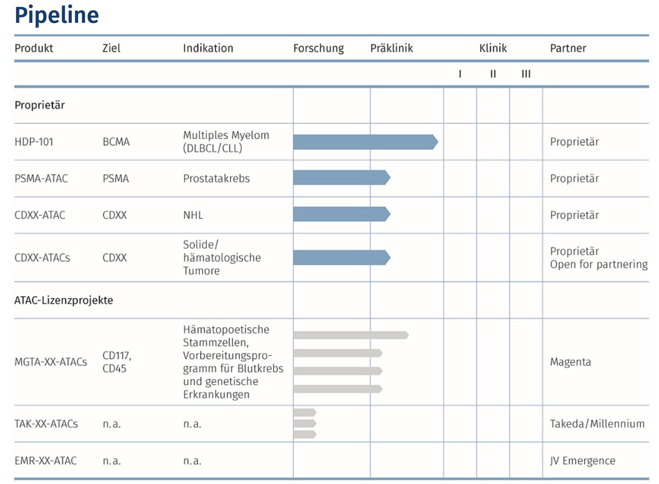The height and width of the screenshot is (484, 659).
Task: Click the top TAK-XX-ATACs grey bar
Action: 305,412
